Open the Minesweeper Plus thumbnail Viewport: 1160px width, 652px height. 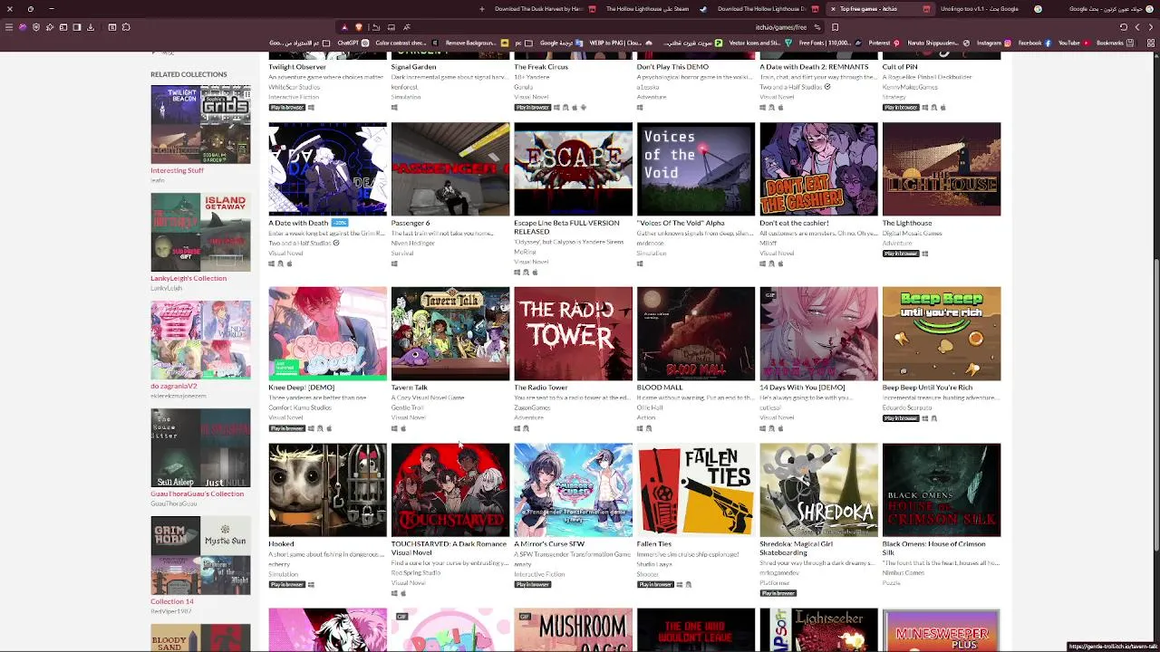[x=942, y=630]
